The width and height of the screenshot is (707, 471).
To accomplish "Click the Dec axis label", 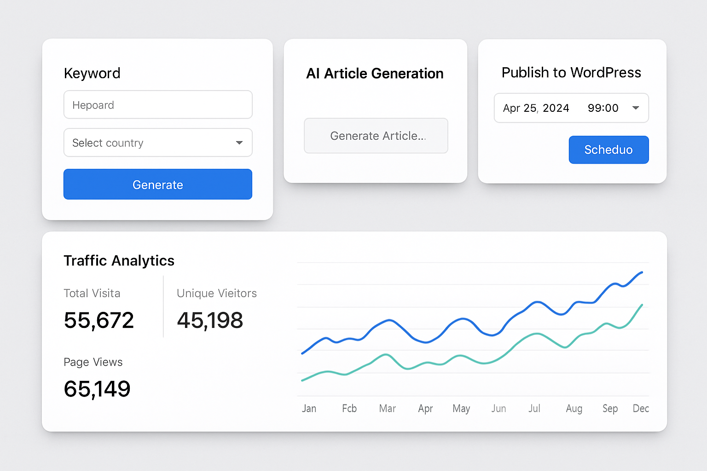I will (641, 408).
